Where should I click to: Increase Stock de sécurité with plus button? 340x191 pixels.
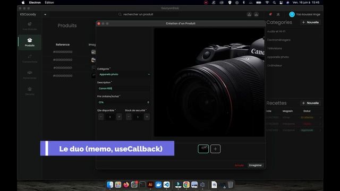tap(147, 117)
